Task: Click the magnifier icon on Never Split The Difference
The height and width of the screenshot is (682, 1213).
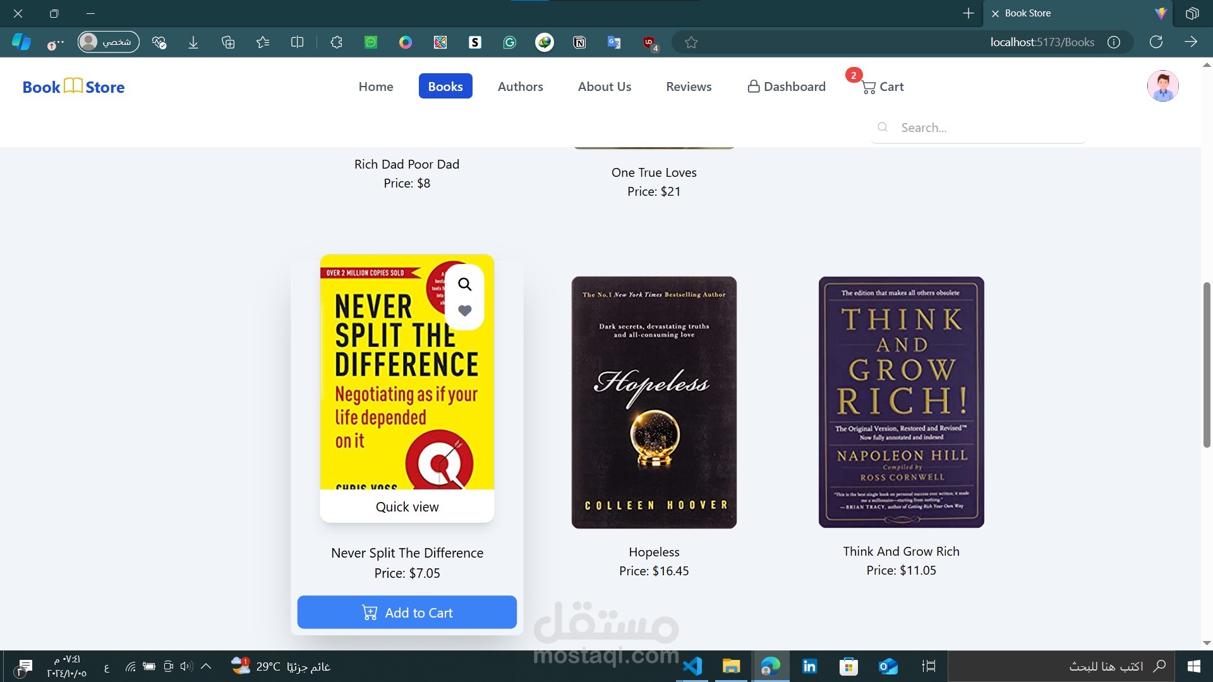Action: click(x=465, y=284)
